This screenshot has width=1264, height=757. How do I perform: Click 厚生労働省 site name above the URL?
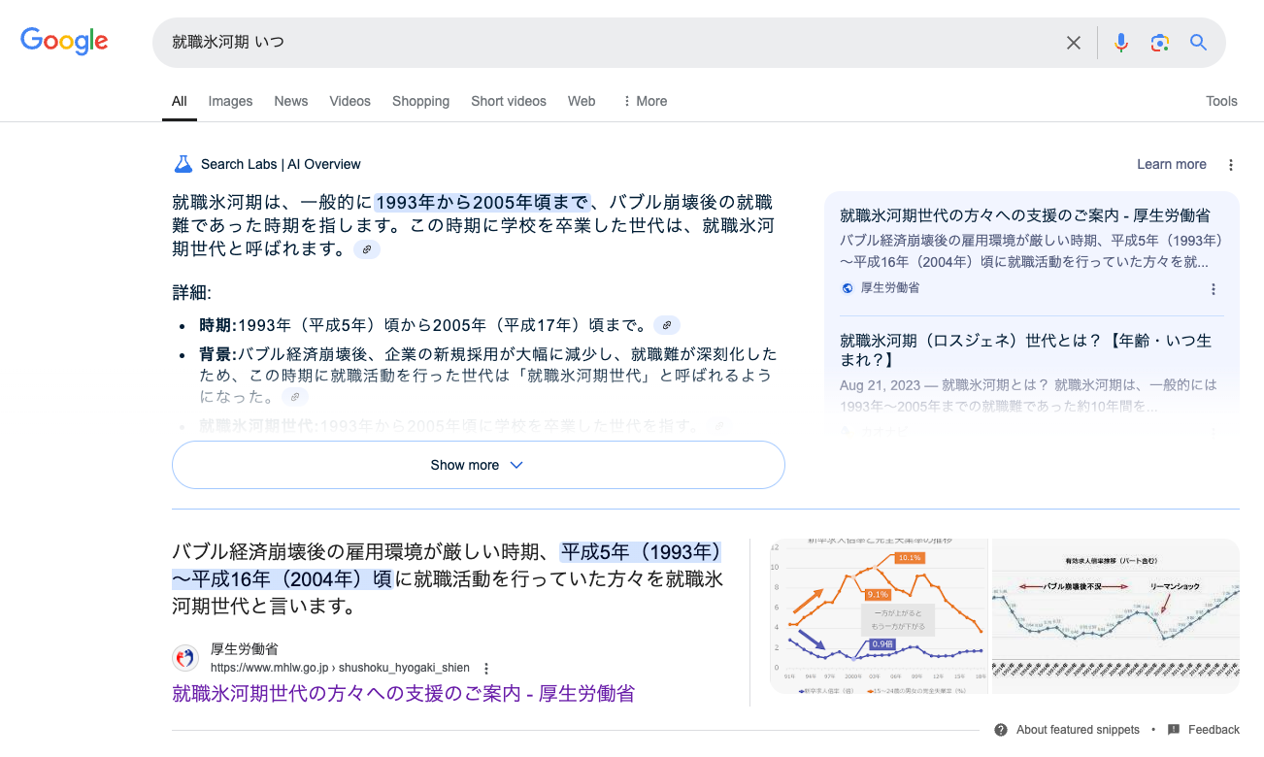click(245, 649)
